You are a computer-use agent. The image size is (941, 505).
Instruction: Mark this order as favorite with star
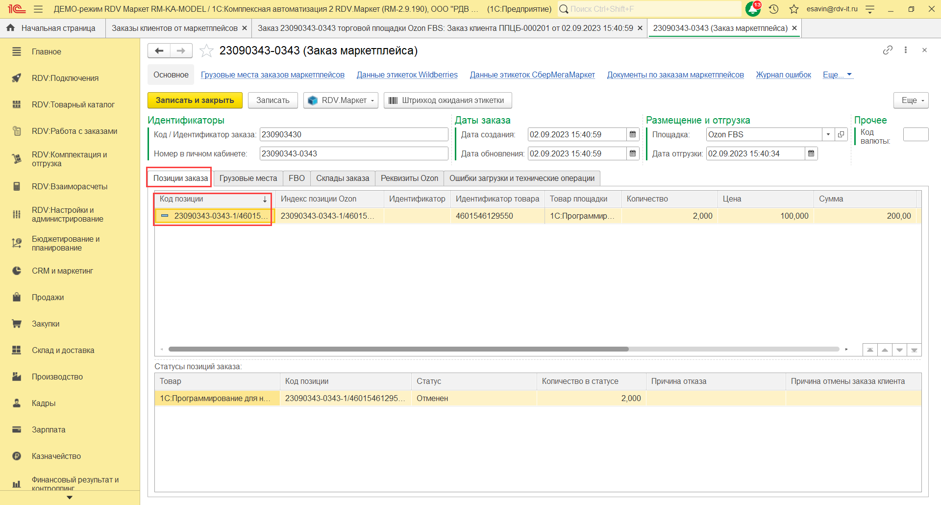206,51
